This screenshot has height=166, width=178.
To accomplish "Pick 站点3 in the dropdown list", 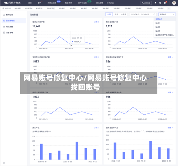I will click(x=165, y=31).
